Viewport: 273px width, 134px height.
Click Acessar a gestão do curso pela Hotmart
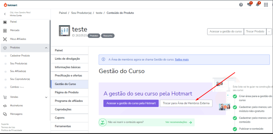tap(131, 103)
